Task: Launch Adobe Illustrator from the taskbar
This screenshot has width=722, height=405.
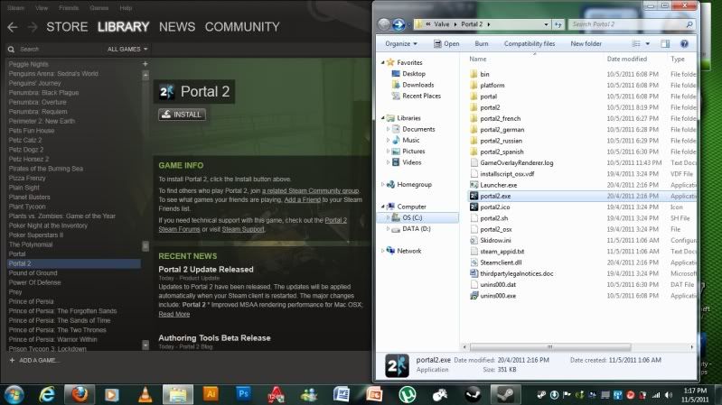Action: click(211, 393)
